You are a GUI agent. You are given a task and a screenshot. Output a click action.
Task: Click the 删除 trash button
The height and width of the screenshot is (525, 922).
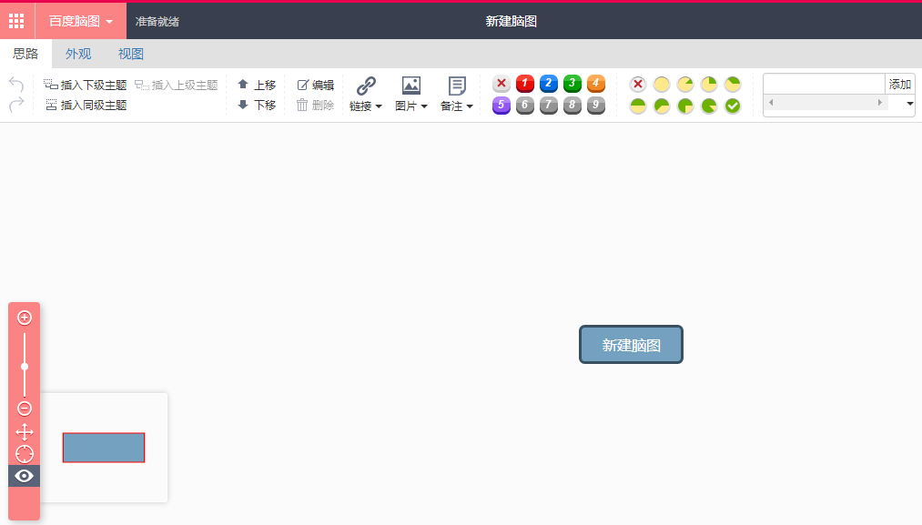pyautogui.click(x=315, y=106)
